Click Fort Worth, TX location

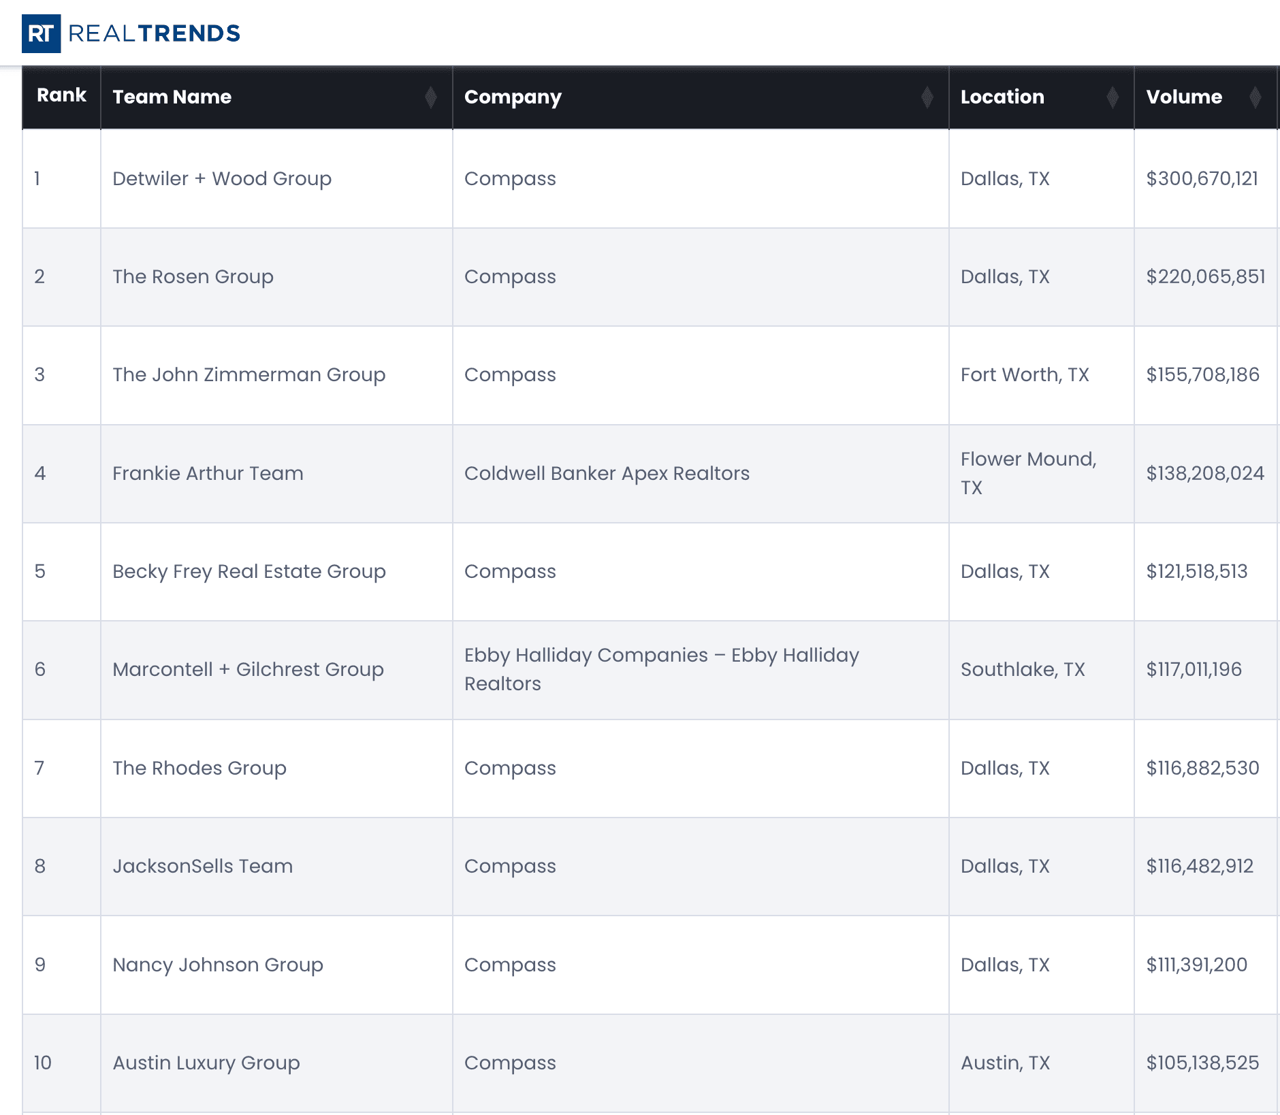(1025, 375)
